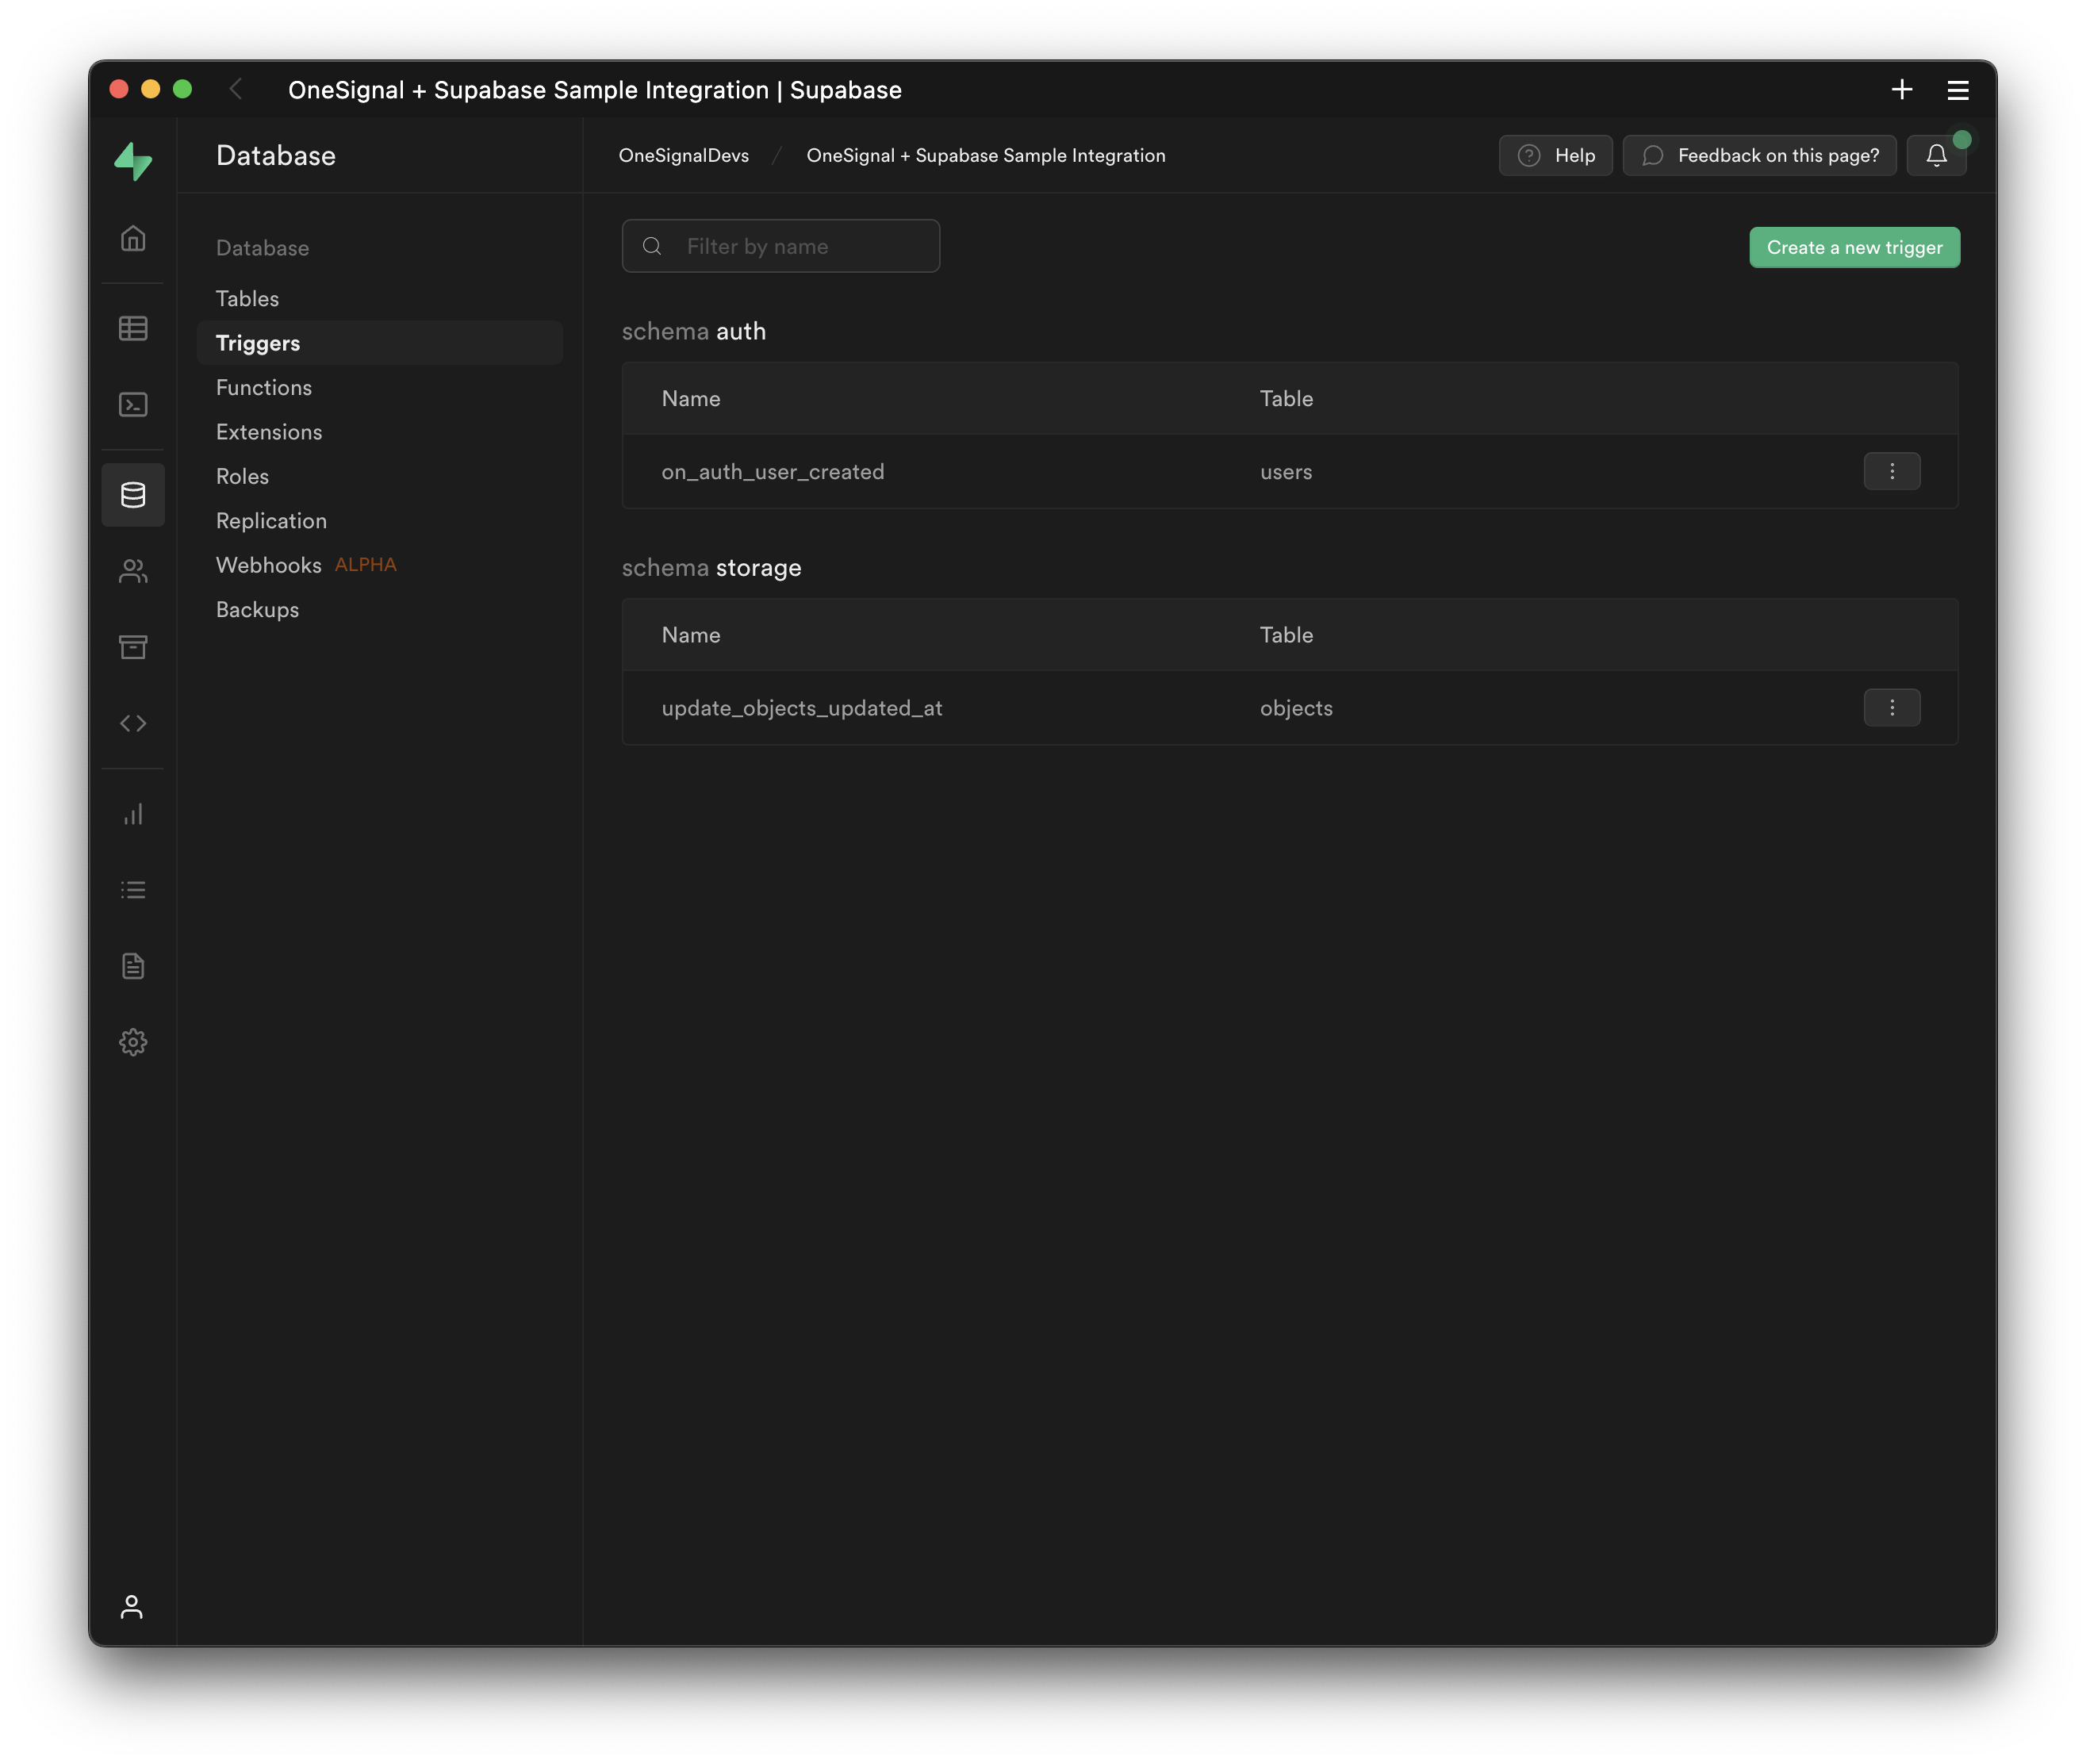Select Webhooks in Database menu
Image resolution: width=2086 pixels, height=1764 pixels.
pyautogui.click(x=269, y=565)
